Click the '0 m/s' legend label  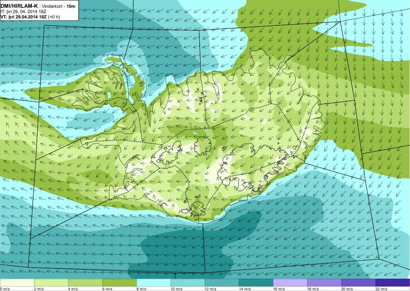point(5,289)
